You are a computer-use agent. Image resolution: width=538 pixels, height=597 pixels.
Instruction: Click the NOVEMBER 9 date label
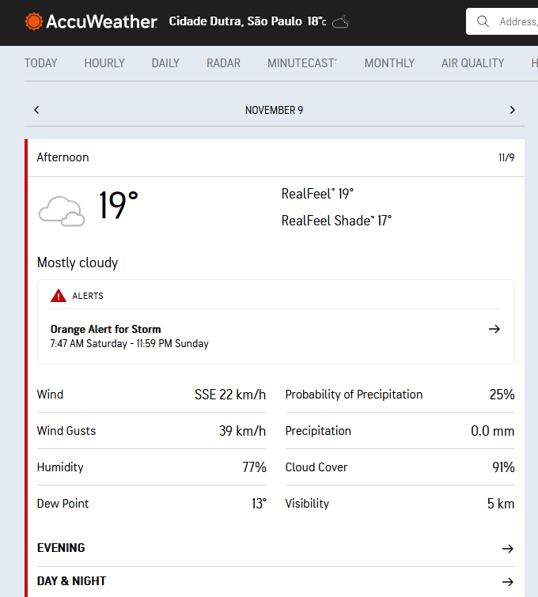tap(274, 110)
